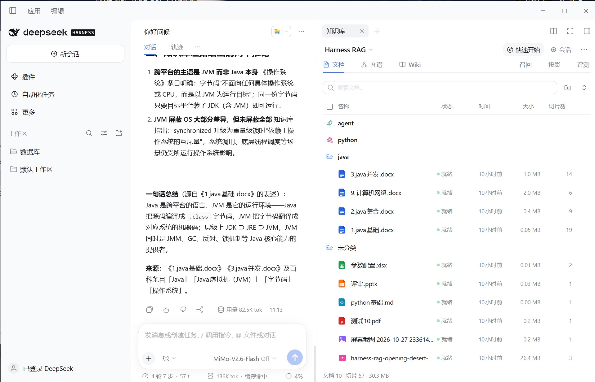Add a new folder in document list
The image size is (595, 382).
567,88
